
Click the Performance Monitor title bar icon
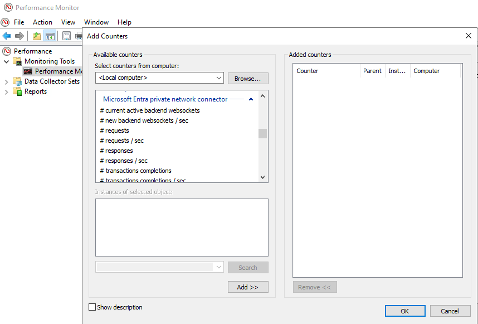pyautogui.click(x=8, y=7)
